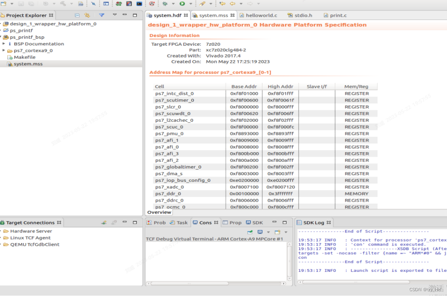The image size is (447, 296).
Task: Select QEMU TcfGdbClient connection
Action: click(x=35, y=244)
